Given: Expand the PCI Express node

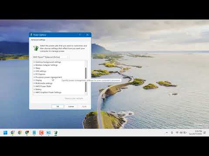Looking at the screenshot, I should point(34,74).
